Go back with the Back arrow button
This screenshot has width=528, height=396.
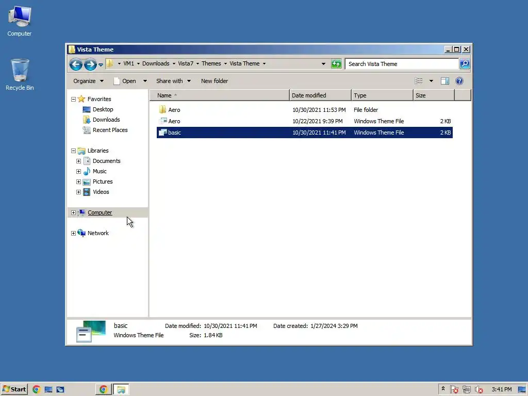pyautogui.click(x=76, y=64)
